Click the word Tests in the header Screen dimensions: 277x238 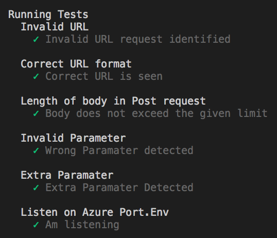coord(73,14)
